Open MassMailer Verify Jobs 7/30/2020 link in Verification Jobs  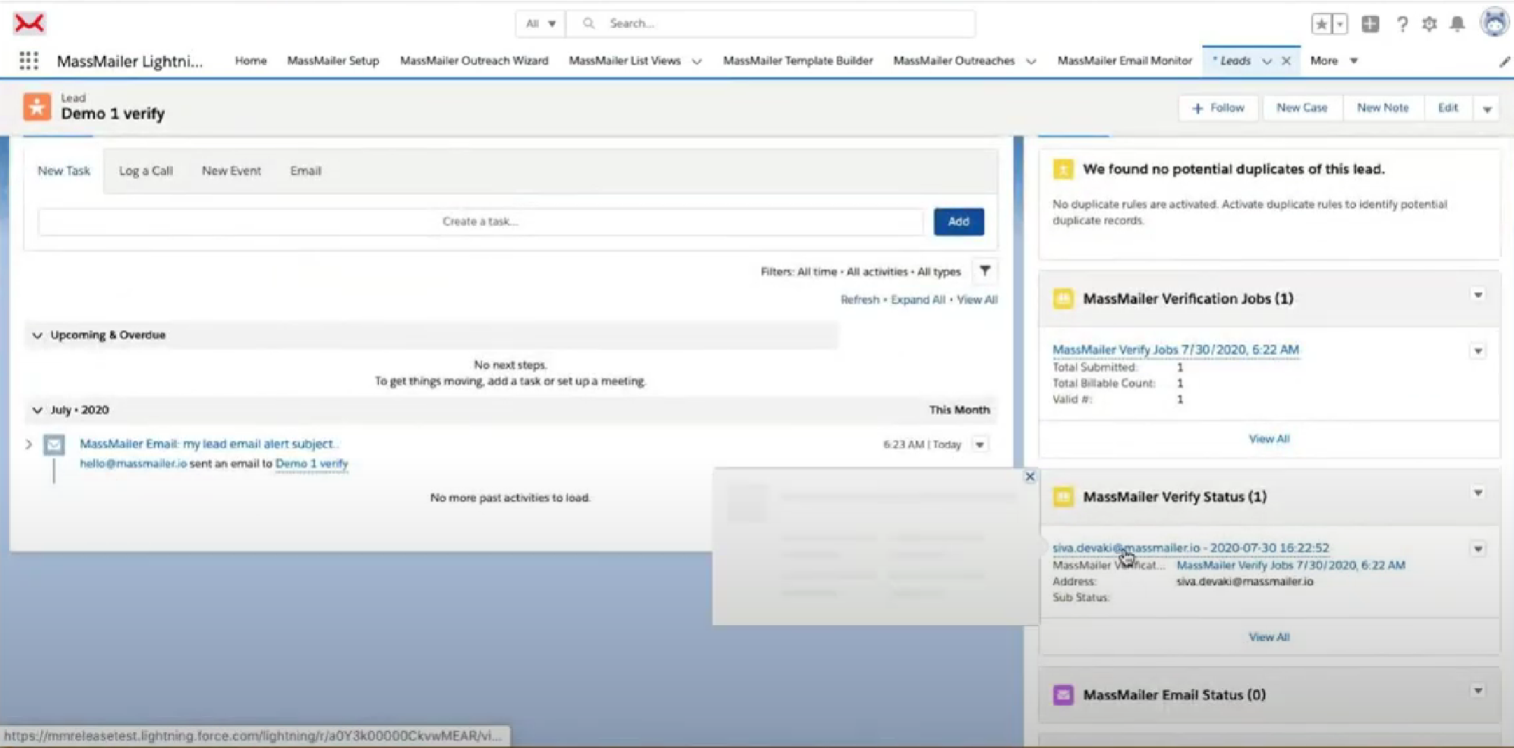1175,350
